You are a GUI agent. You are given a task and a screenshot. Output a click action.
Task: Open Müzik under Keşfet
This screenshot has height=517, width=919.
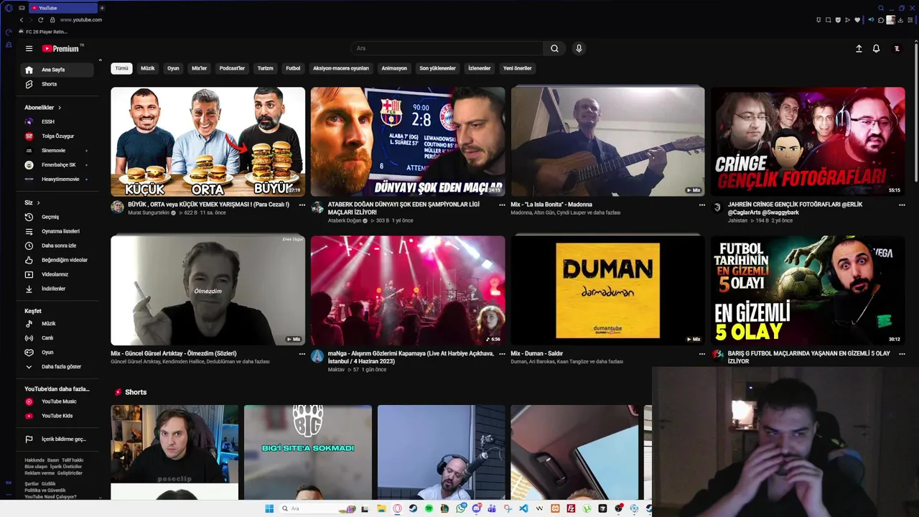click(57, 324)
